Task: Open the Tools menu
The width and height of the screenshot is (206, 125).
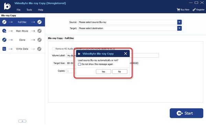Action: coord(29,10)
